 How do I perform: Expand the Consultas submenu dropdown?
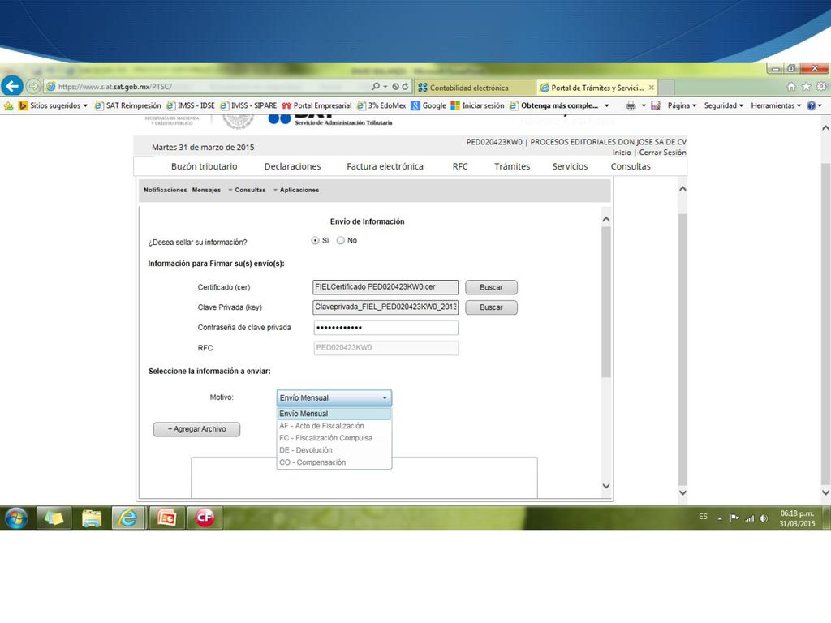(247, 190)
